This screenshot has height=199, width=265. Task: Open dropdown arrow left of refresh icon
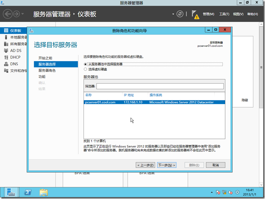(173, 14)
